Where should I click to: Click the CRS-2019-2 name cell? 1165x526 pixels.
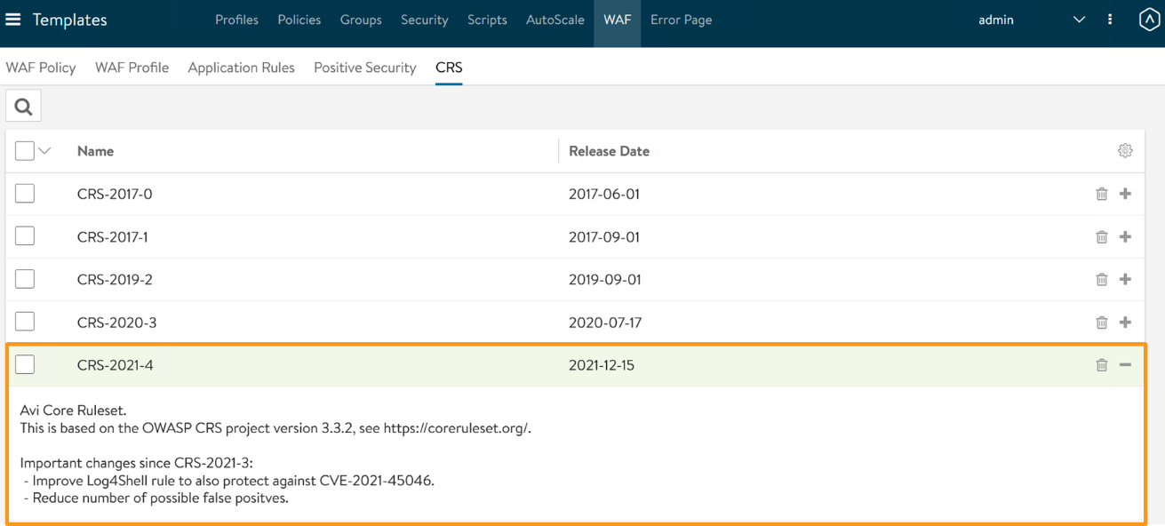tap(115, 279)
